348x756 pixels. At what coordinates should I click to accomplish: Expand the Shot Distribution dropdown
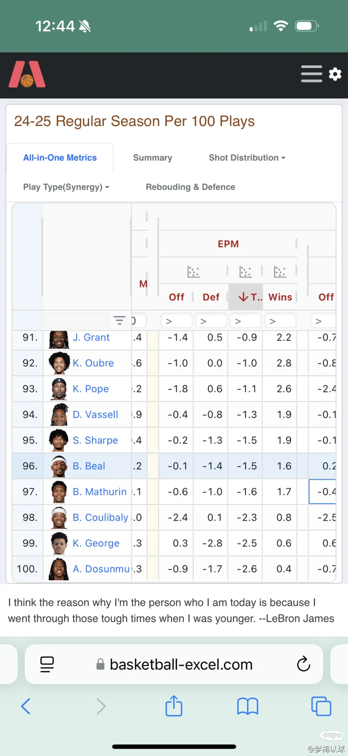pos(247,158)
